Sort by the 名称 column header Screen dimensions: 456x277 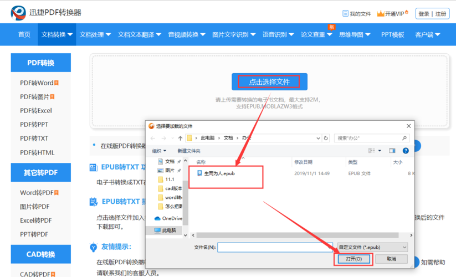[201, 162]
